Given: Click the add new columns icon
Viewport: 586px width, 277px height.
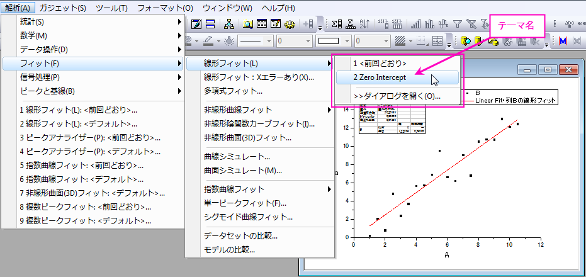Looking at the screenshot, I should coord(308,25).
